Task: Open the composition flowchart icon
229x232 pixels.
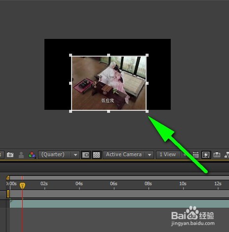Action: pyautogui.click(x=227, y=155)
